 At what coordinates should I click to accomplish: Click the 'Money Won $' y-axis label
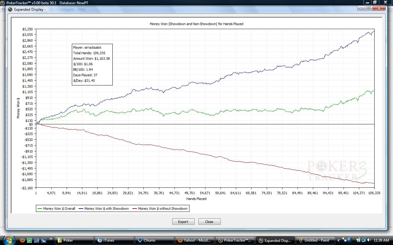(18, 108)
